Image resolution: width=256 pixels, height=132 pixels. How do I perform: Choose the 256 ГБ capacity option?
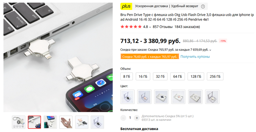point(215,77)
